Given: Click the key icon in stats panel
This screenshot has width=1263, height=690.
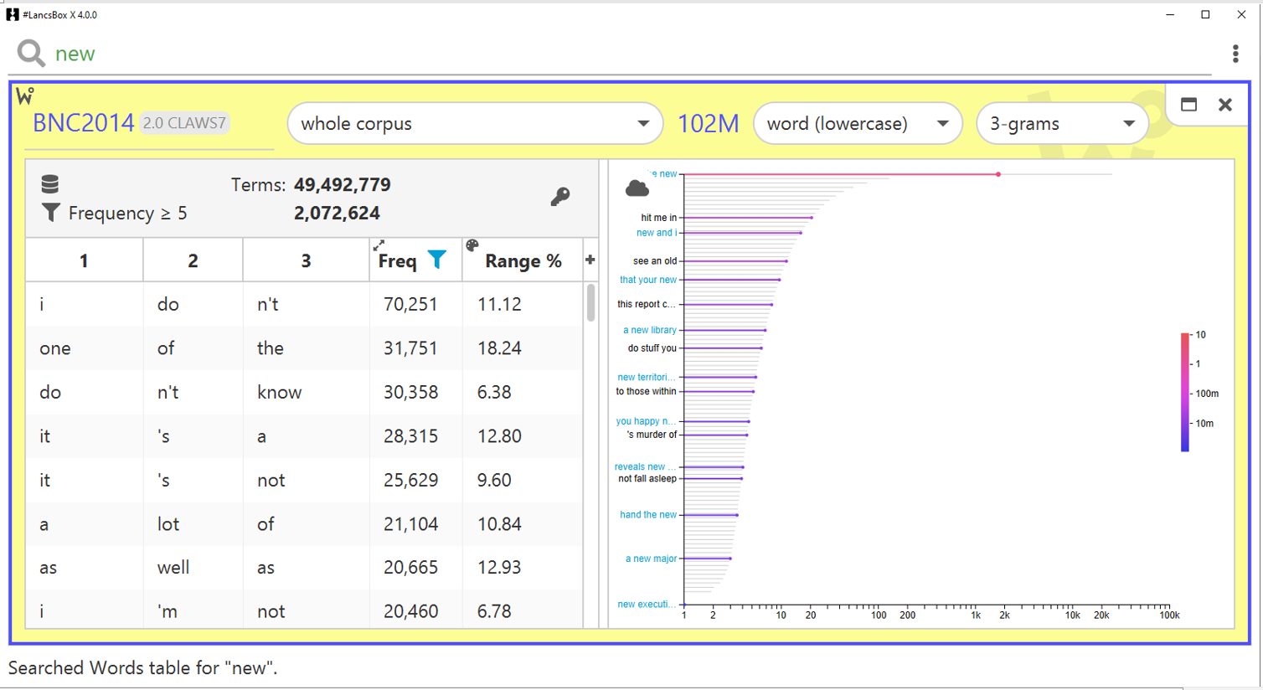Looking at the screenshot, I should [x=560, y=197].
